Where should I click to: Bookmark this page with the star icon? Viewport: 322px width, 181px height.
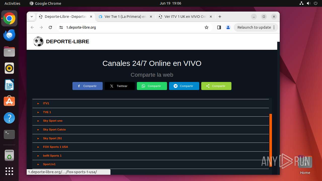207,27
